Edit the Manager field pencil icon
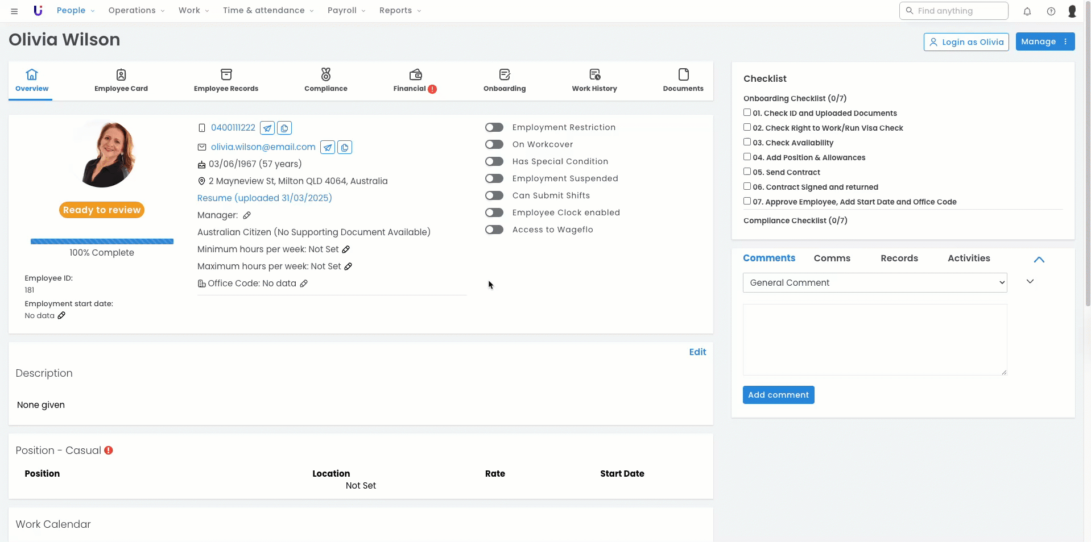1091x542 pixels. 247,215
